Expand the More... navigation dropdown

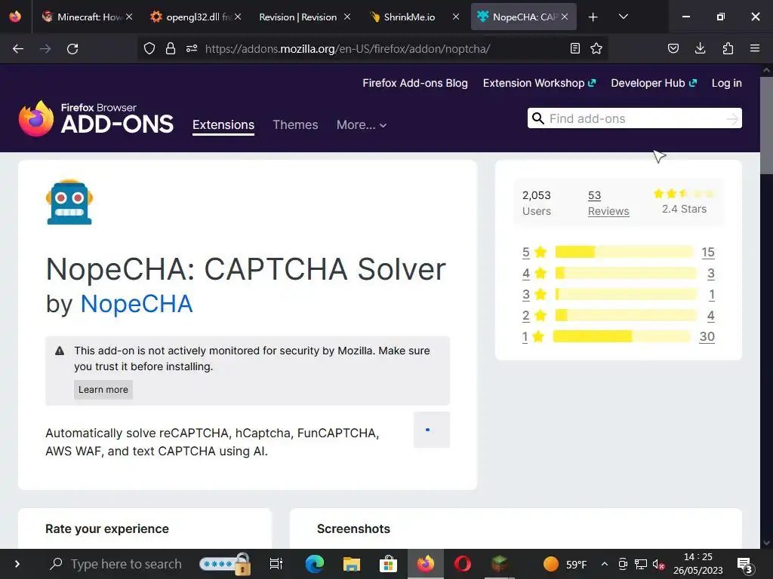pos(362,125)
